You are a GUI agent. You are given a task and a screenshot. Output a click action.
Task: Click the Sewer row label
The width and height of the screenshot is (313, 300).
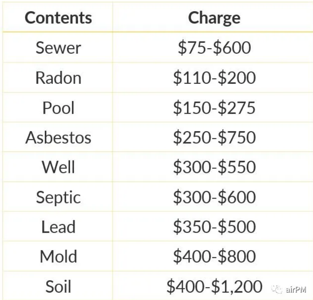point(58,47)
